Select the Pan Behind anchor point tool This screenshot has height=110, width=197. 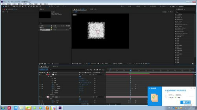click(x=17, y=6)
